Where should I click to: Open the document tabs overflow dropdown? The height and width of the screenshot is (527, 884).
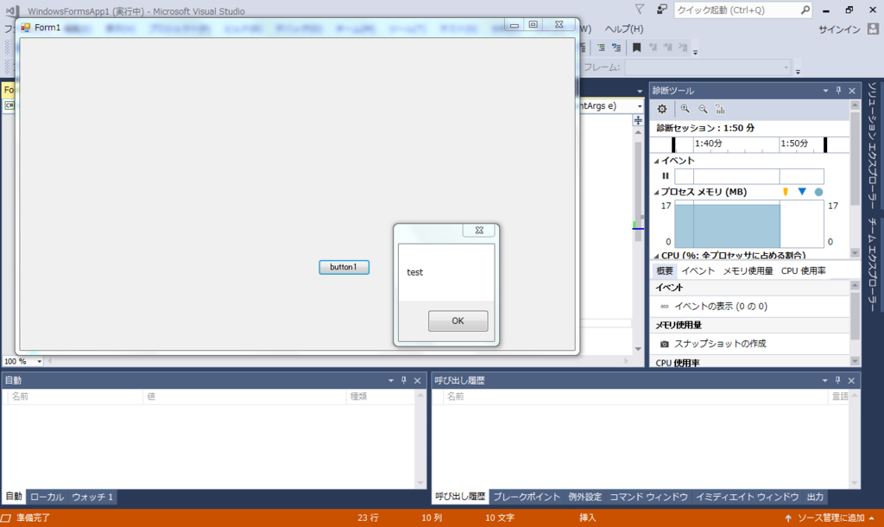pos(640,91)
